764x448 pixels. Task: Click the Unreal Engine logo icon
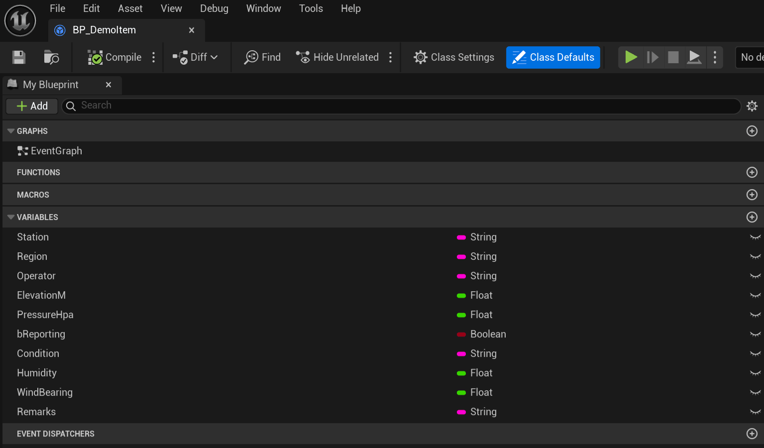20,20
